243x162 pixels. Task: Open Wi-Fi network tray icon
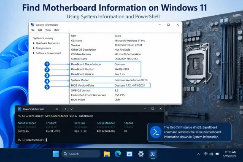tap(205, 154)
